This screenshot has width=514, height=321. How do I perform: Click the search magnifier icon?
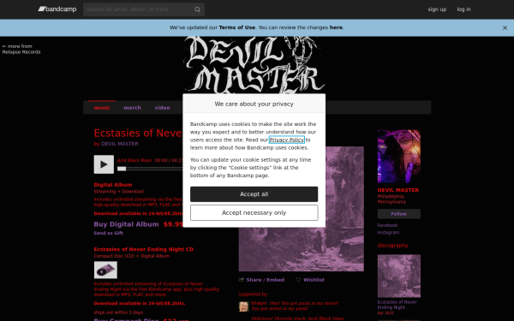[x=197, y=9]
